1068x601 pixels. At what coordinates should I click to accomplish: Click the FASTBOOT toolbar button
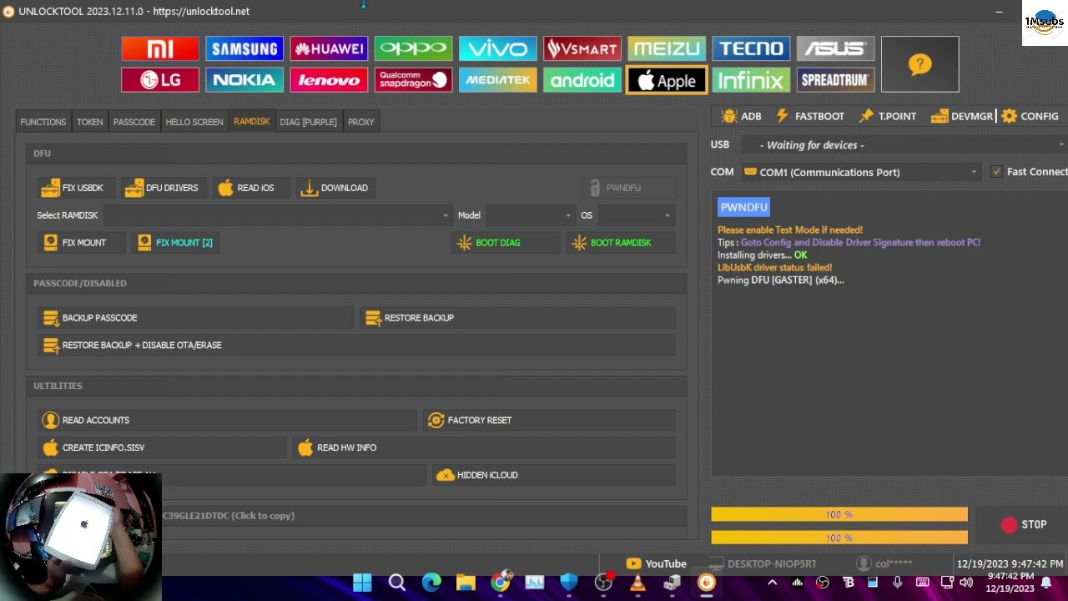(810, 116)
